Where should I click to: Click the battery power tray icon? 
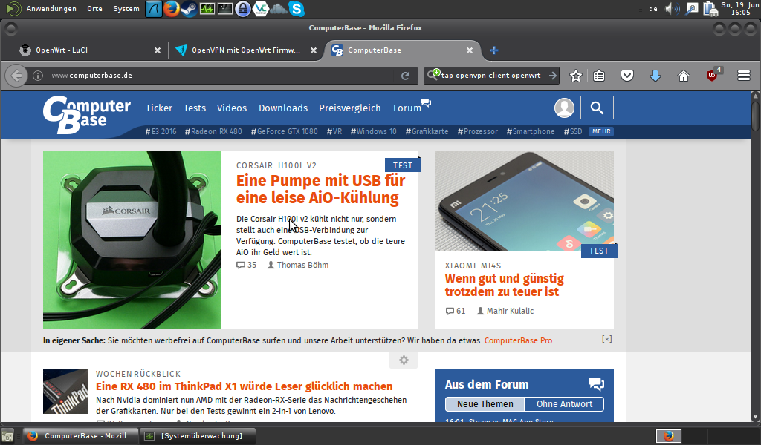coord(710,9)
